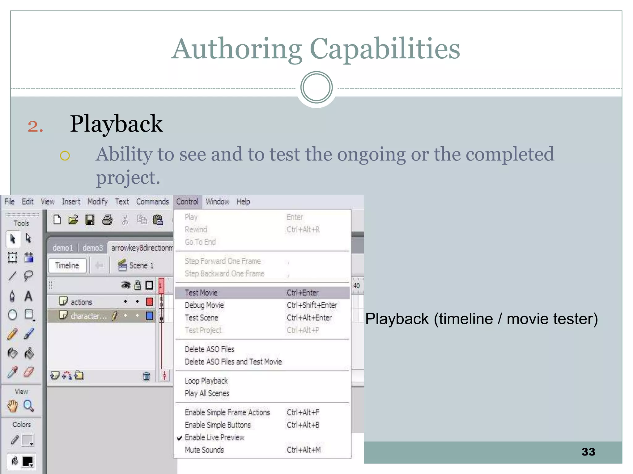This screenshot has width=633, height=474.
Task: Toggle show all layers as outlines
Action: 149,285
